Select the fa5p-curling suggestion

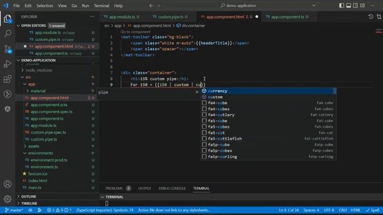[268, 156]
